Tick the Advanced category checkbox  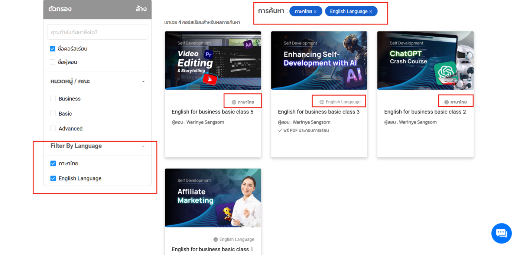pos(53,129)
